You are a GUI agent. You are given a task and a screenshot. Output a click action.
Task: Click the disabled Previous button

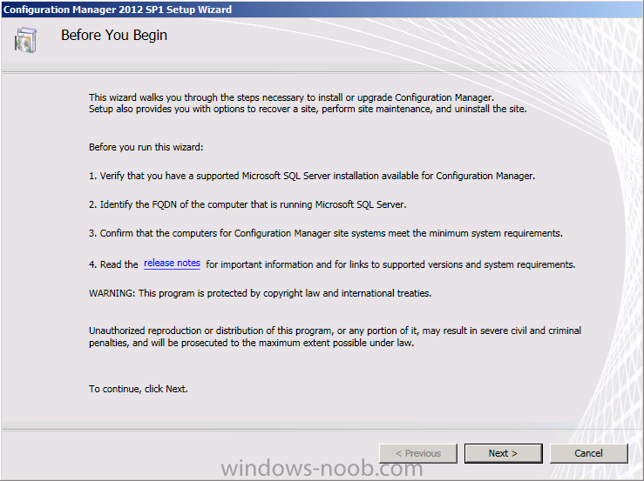click(x=418, y=453)
